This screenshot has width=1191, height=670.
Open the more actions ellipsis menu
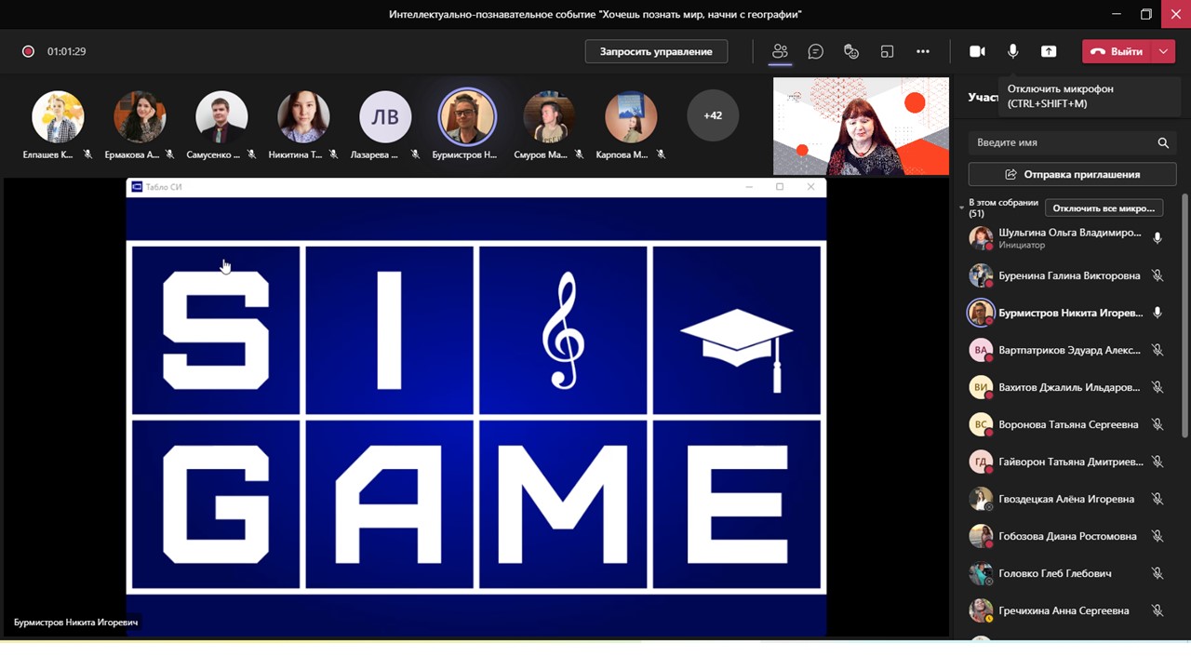coord(922,51)
